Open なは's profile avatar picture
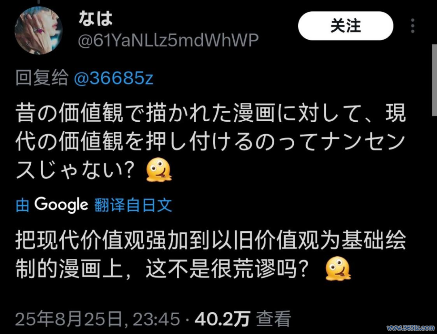 point(38,30)
